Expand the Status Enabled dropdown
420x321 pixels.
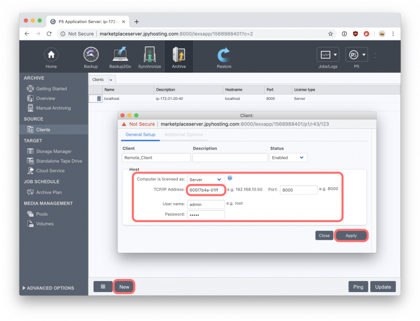pyautogui.click(x=288, y=158)
